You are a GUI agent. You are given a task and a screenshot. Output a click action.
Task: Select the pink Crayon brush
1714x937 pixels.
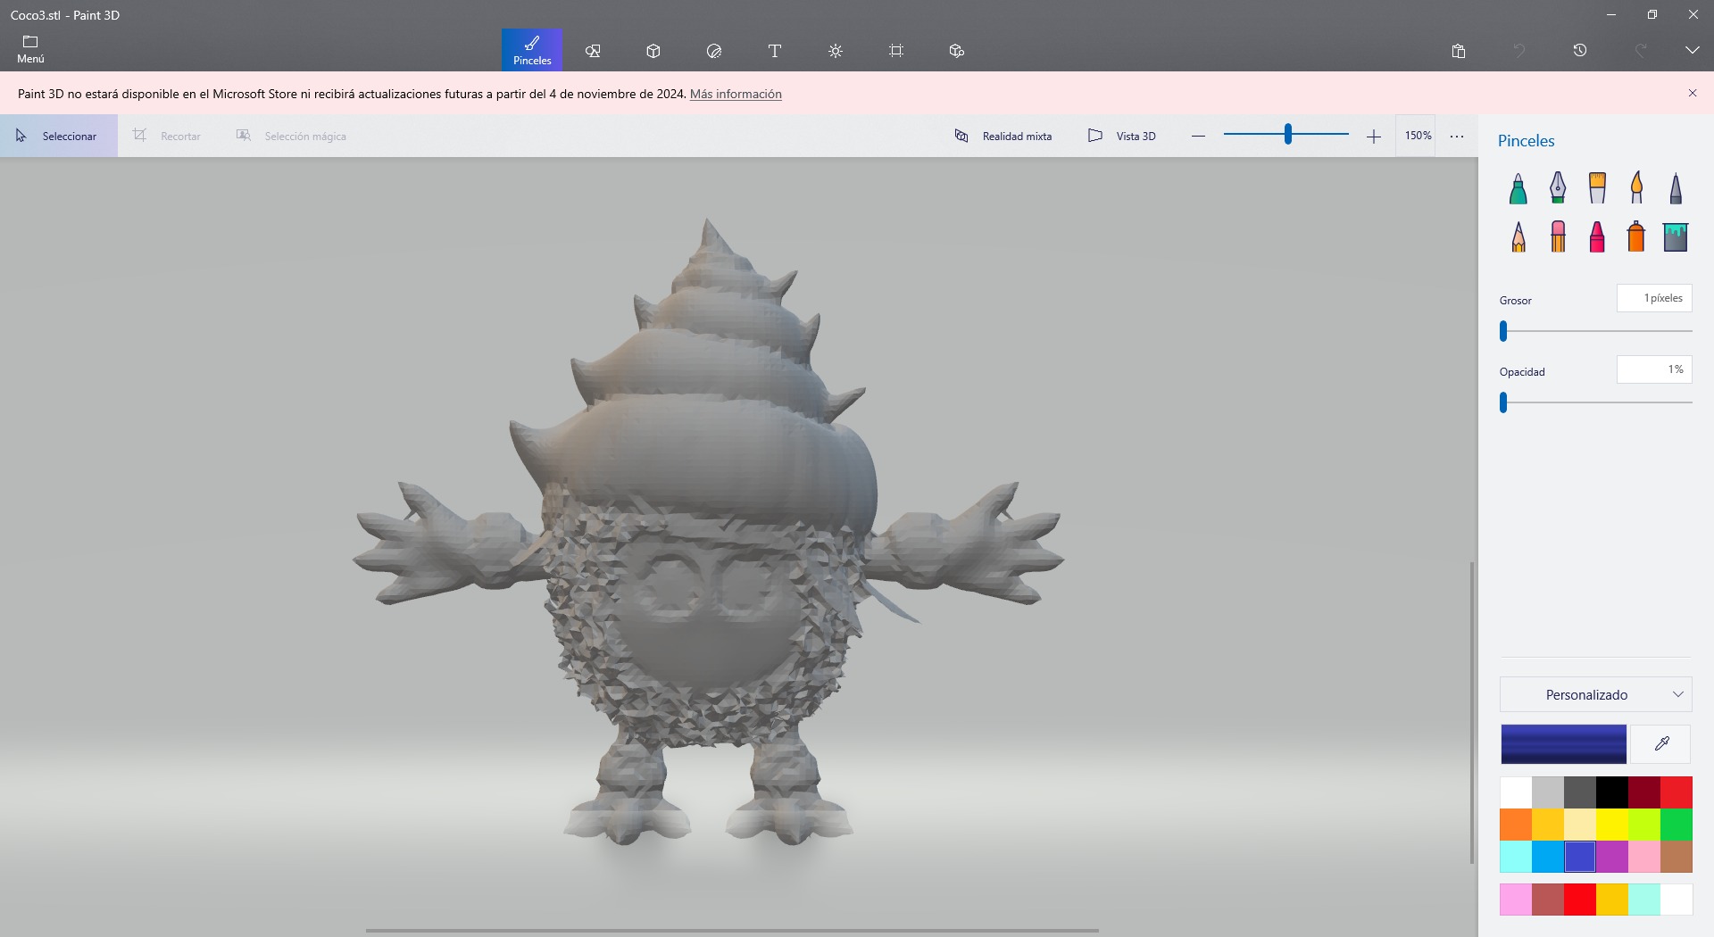coord(1597,236)
